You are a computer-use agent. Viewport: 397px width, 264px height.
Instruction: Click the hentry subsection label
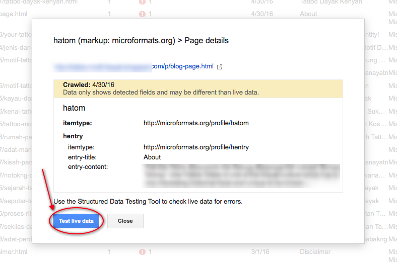73,136
